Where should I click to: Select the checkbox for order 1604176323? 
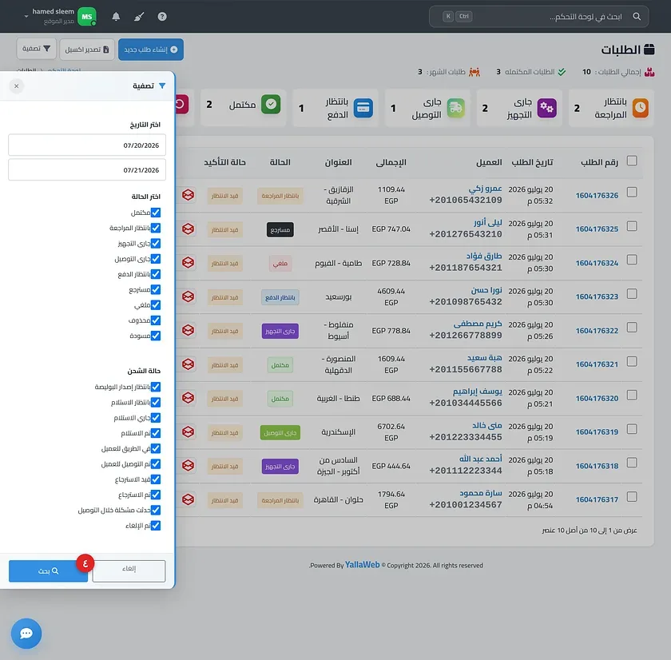(632, 293)
